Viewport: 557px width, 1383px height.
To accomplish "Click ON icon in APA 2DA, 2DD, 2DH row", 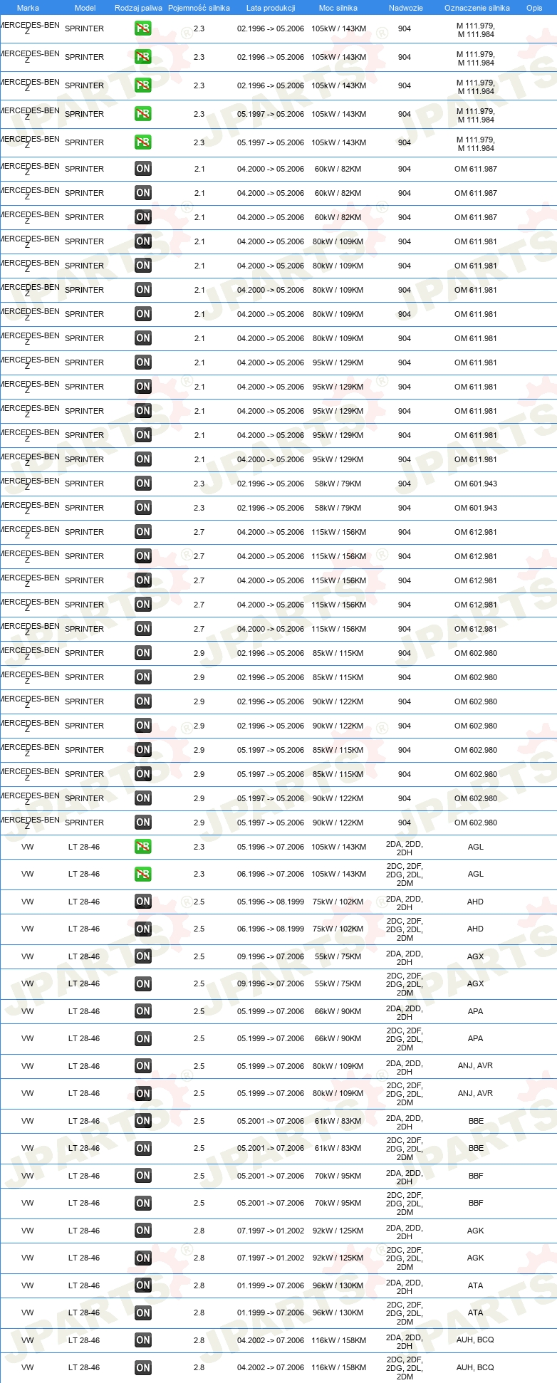I will click(x=143, y=1011).
